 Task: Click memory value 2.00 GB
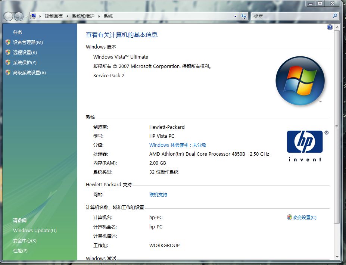[158, 163]
